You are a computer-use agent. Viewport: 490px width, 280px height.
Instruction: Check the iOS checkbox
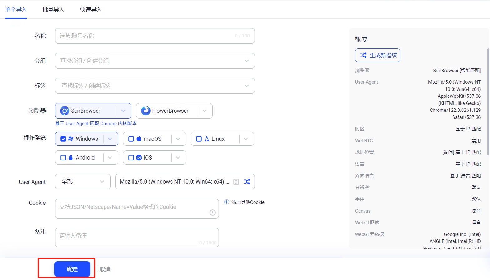point(131,158)
